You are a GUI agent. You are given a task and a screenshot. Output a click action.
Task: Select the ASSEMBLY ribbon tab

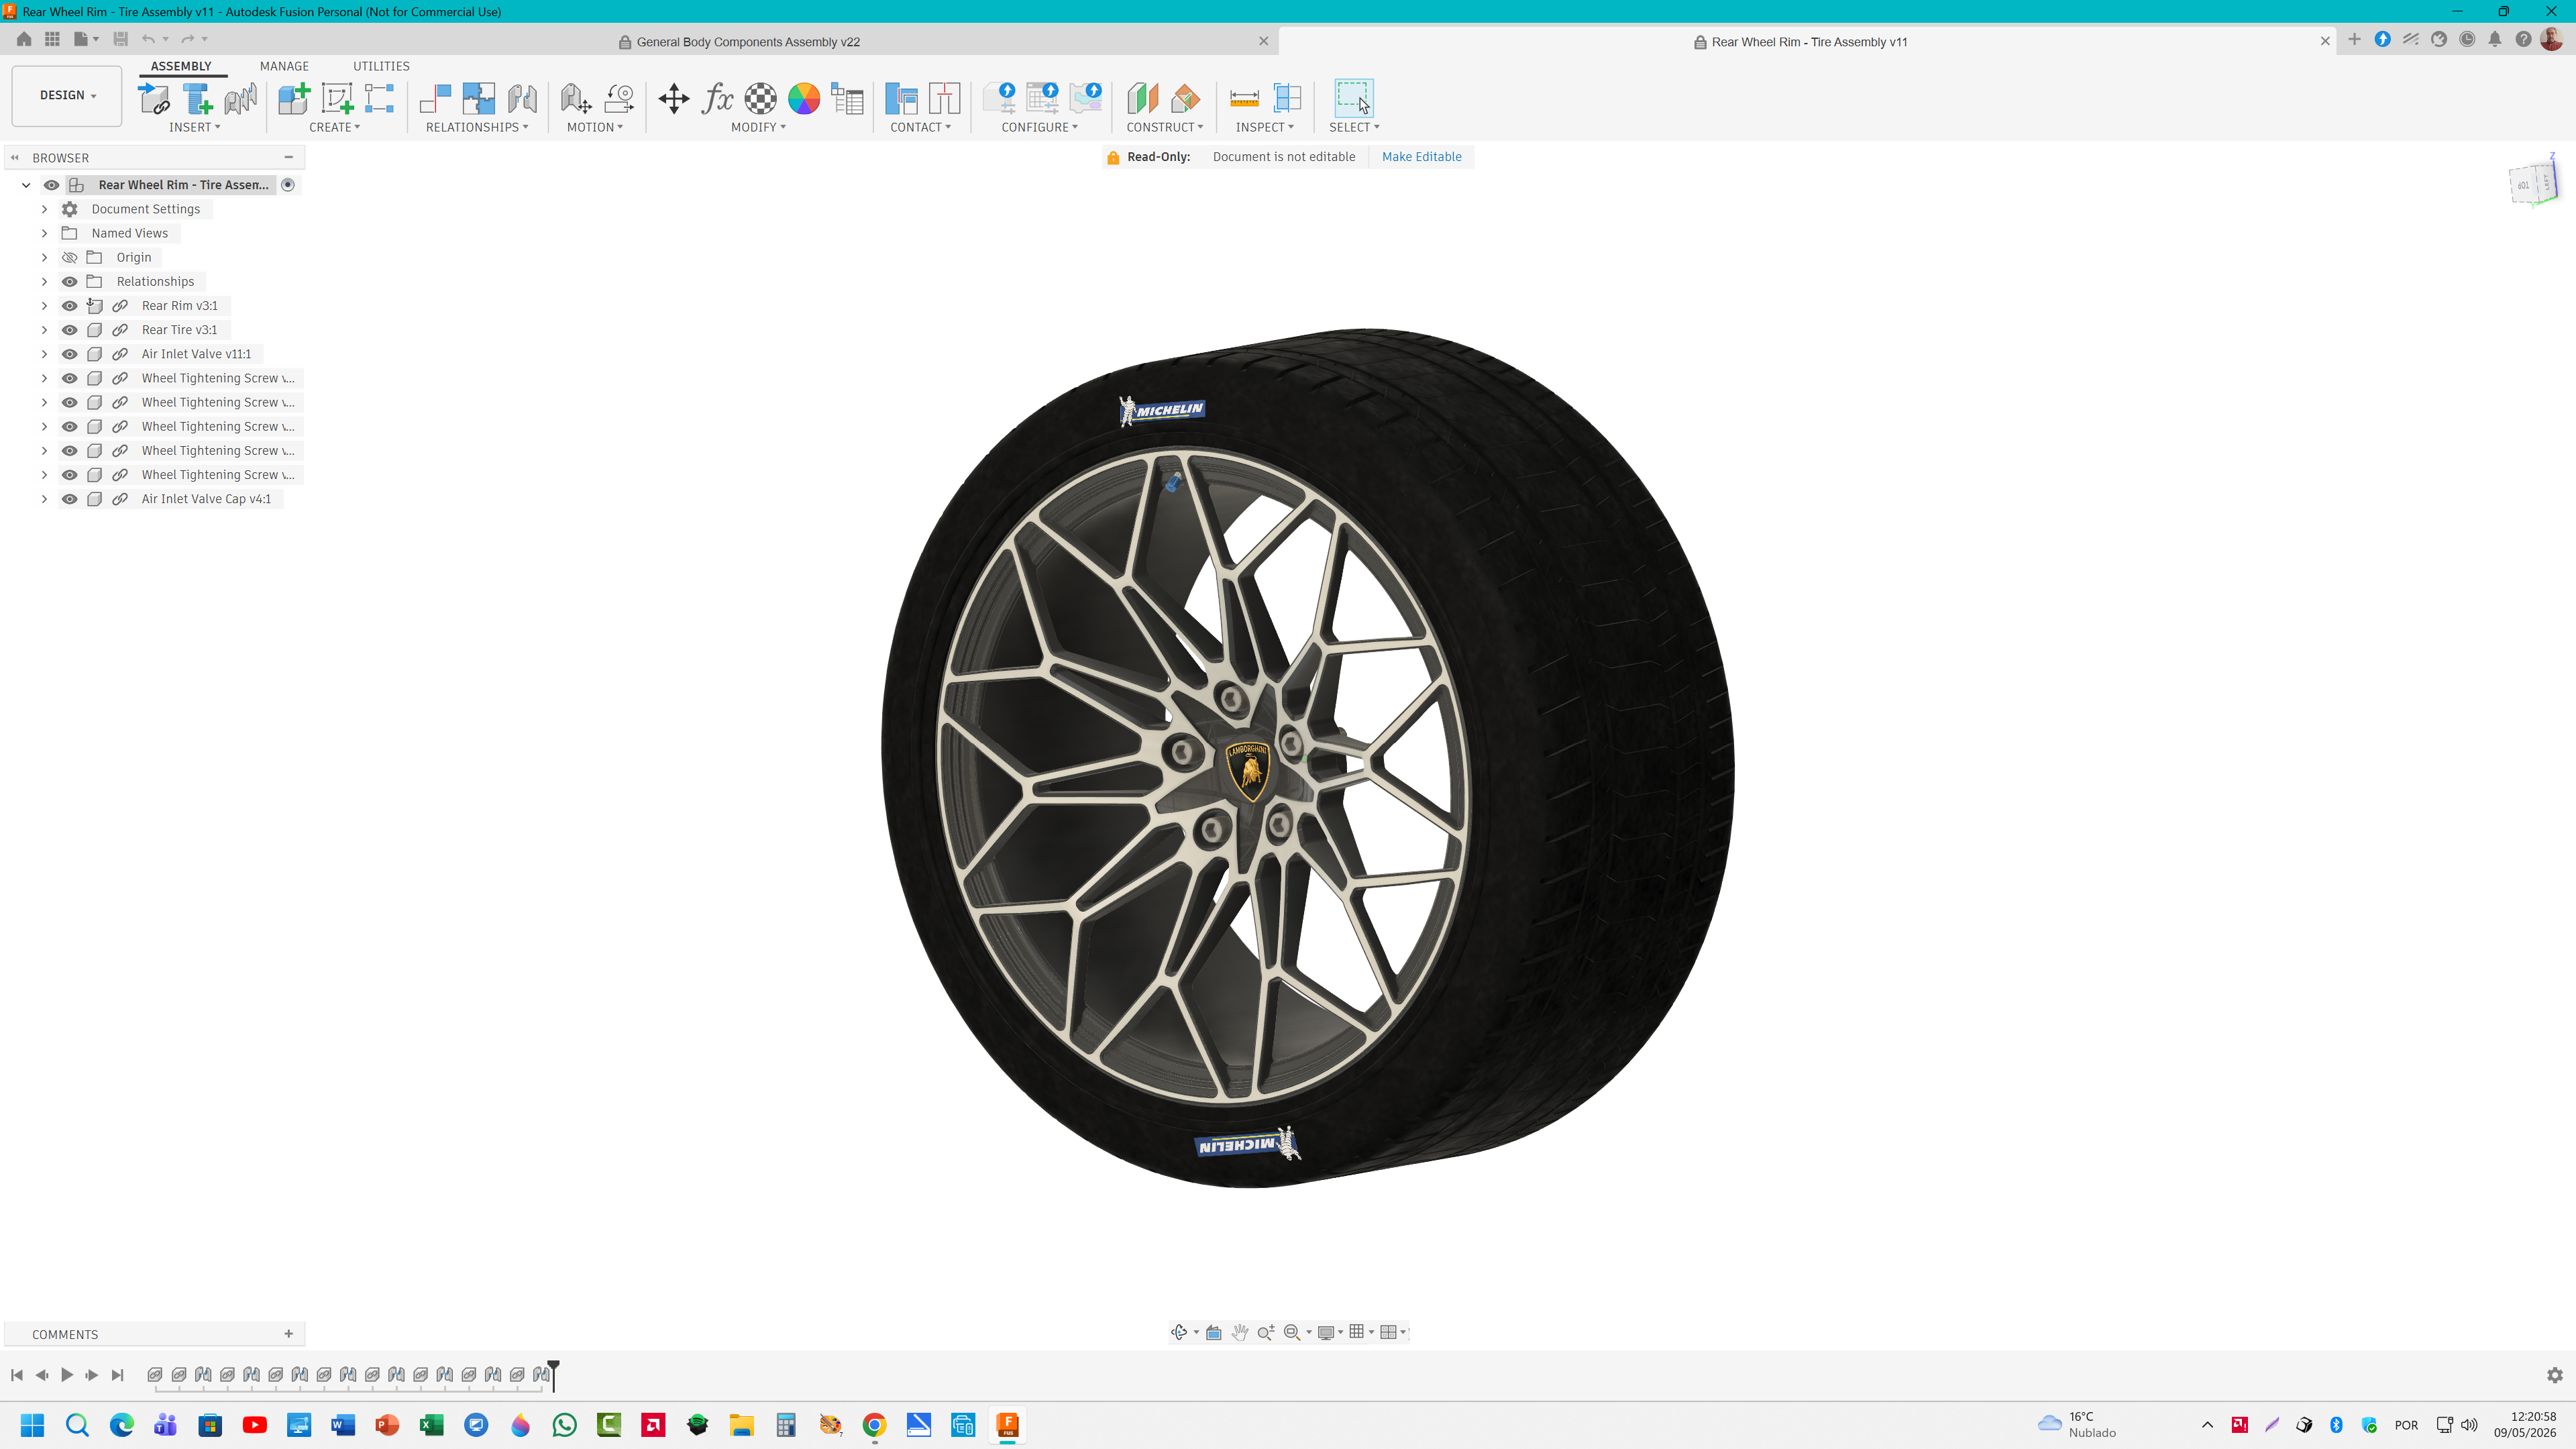pos(181,66)
